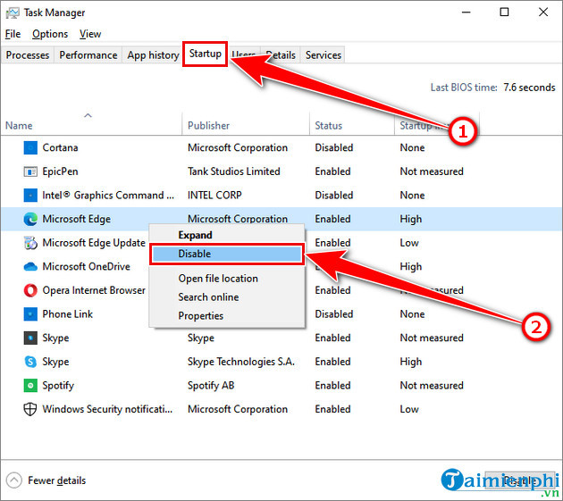Select the Spotify green icon
The height and width of the screenshot is (501, 563).
tap(29, 386)
